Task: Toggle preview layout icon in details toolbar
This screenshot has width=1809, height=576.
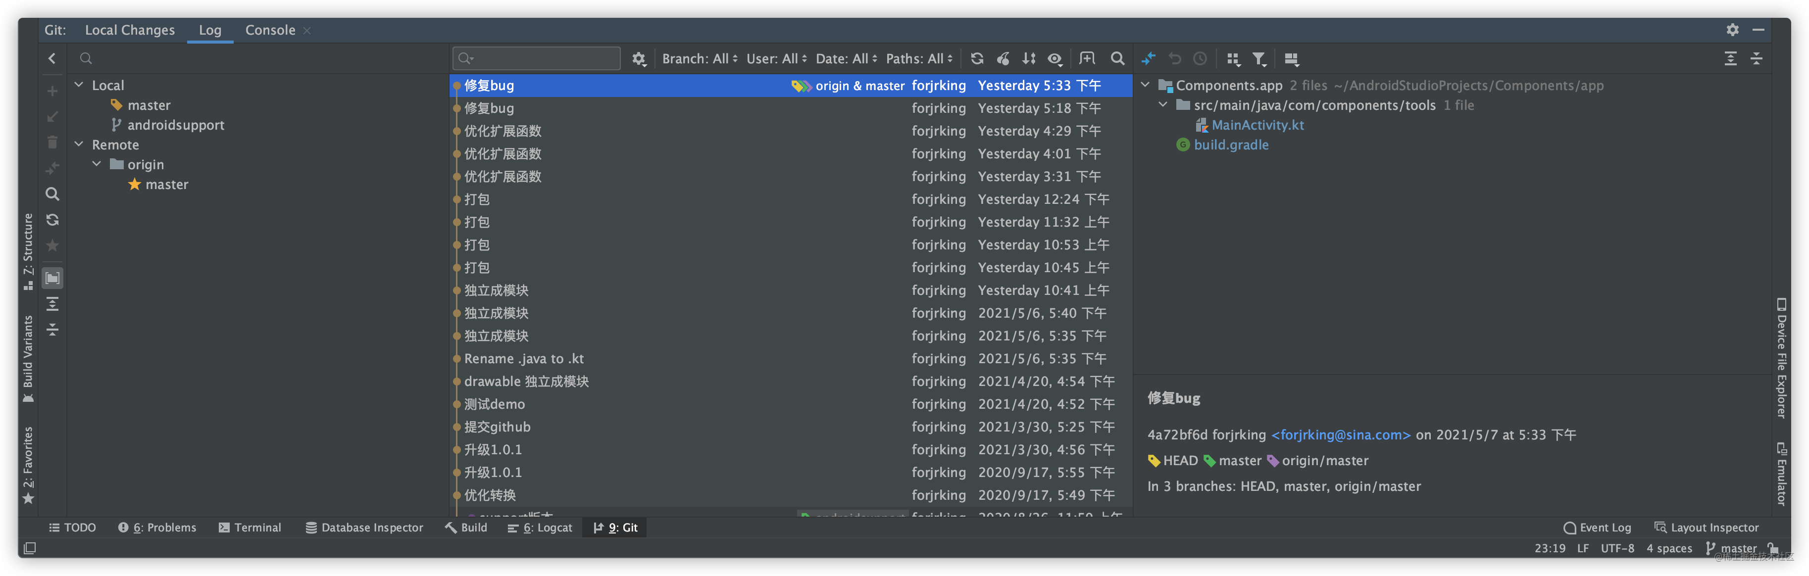Action: [1291, 59]
